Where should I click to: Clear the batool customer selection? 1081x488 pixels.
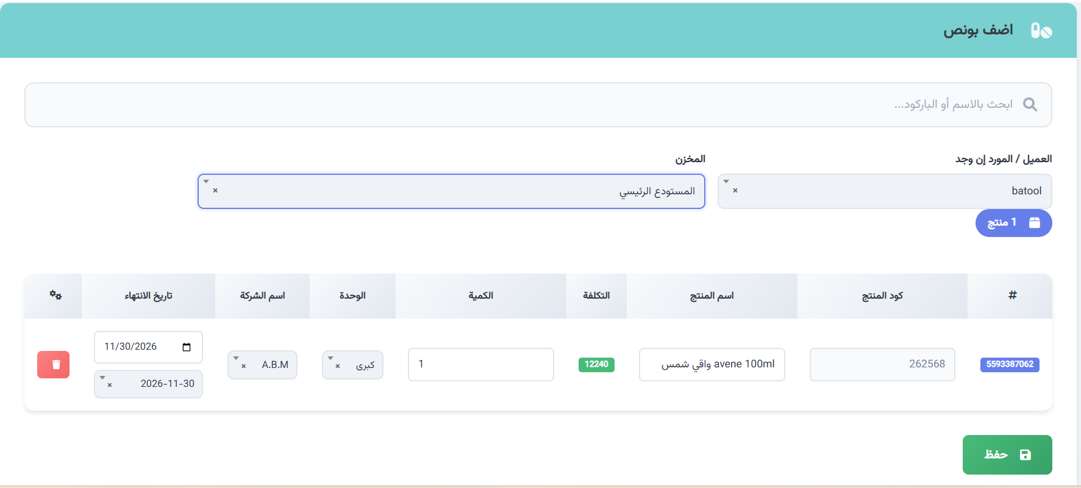click(x=735, y=191)
